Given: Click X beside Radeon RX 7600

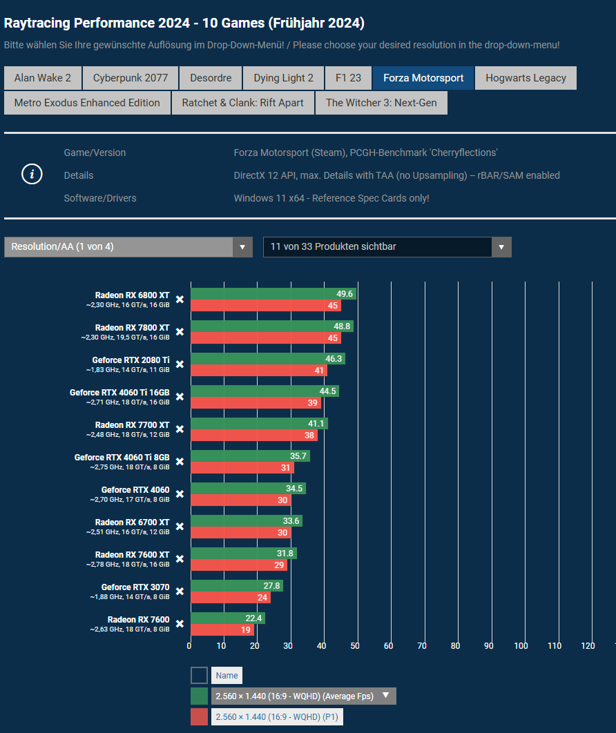Looking at the screenshot, I should [x=180, y=624].
